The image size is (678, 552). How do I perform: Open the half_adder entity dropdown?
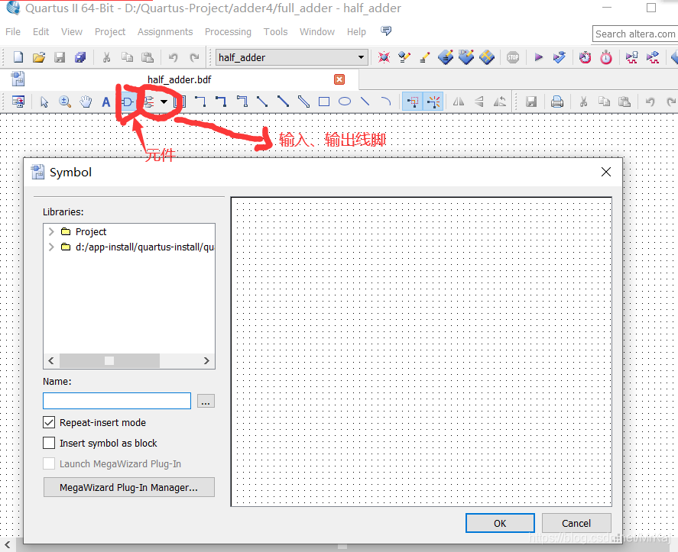361,57
